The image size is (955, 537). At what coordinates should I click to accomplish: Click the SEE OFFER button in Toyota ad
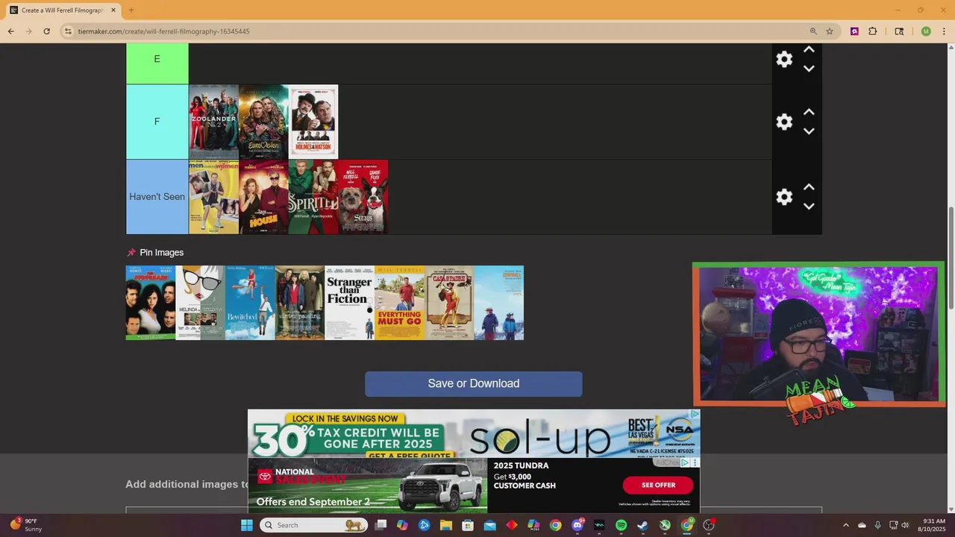(x=658, y=485)
